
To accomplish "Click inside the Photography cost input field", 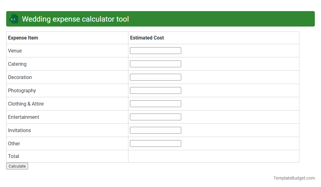I will pyautogui.click(x=155, y=90).
